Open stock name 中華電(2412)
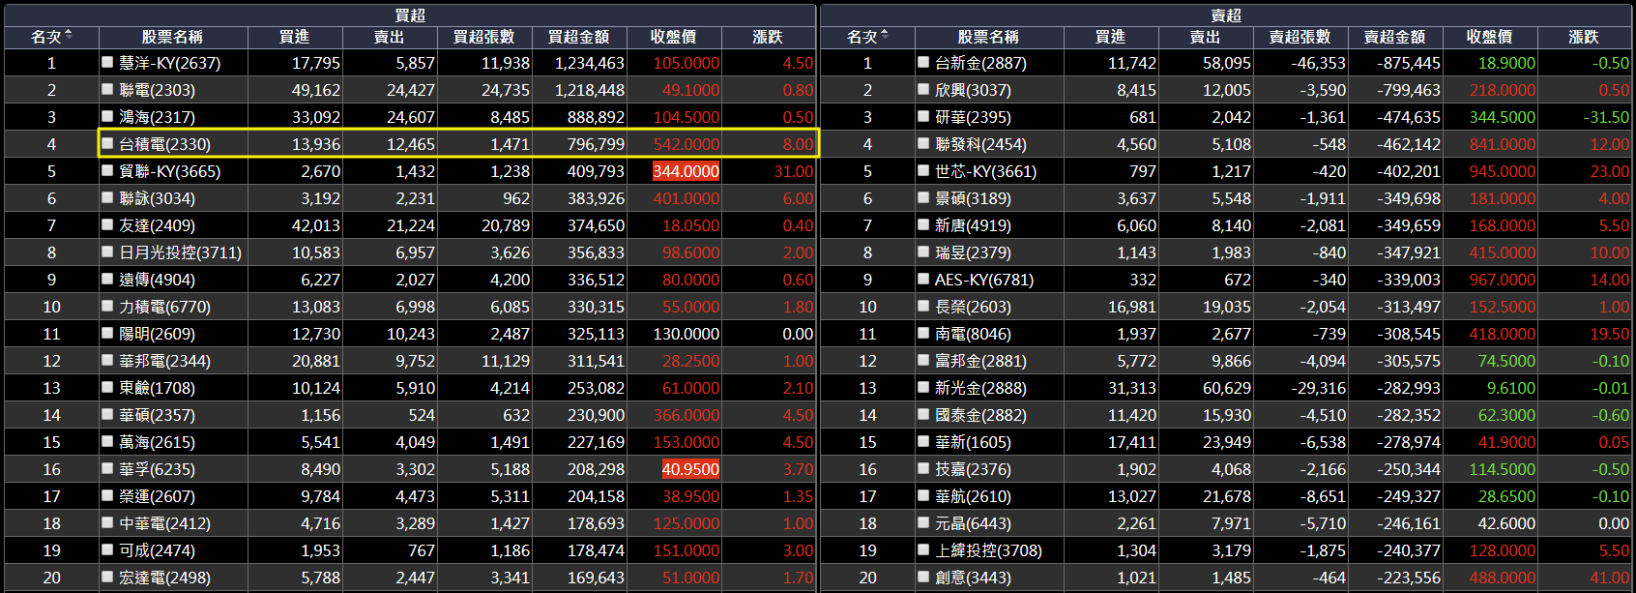The width and height of the screenshot is (1636, 593). 164,523
